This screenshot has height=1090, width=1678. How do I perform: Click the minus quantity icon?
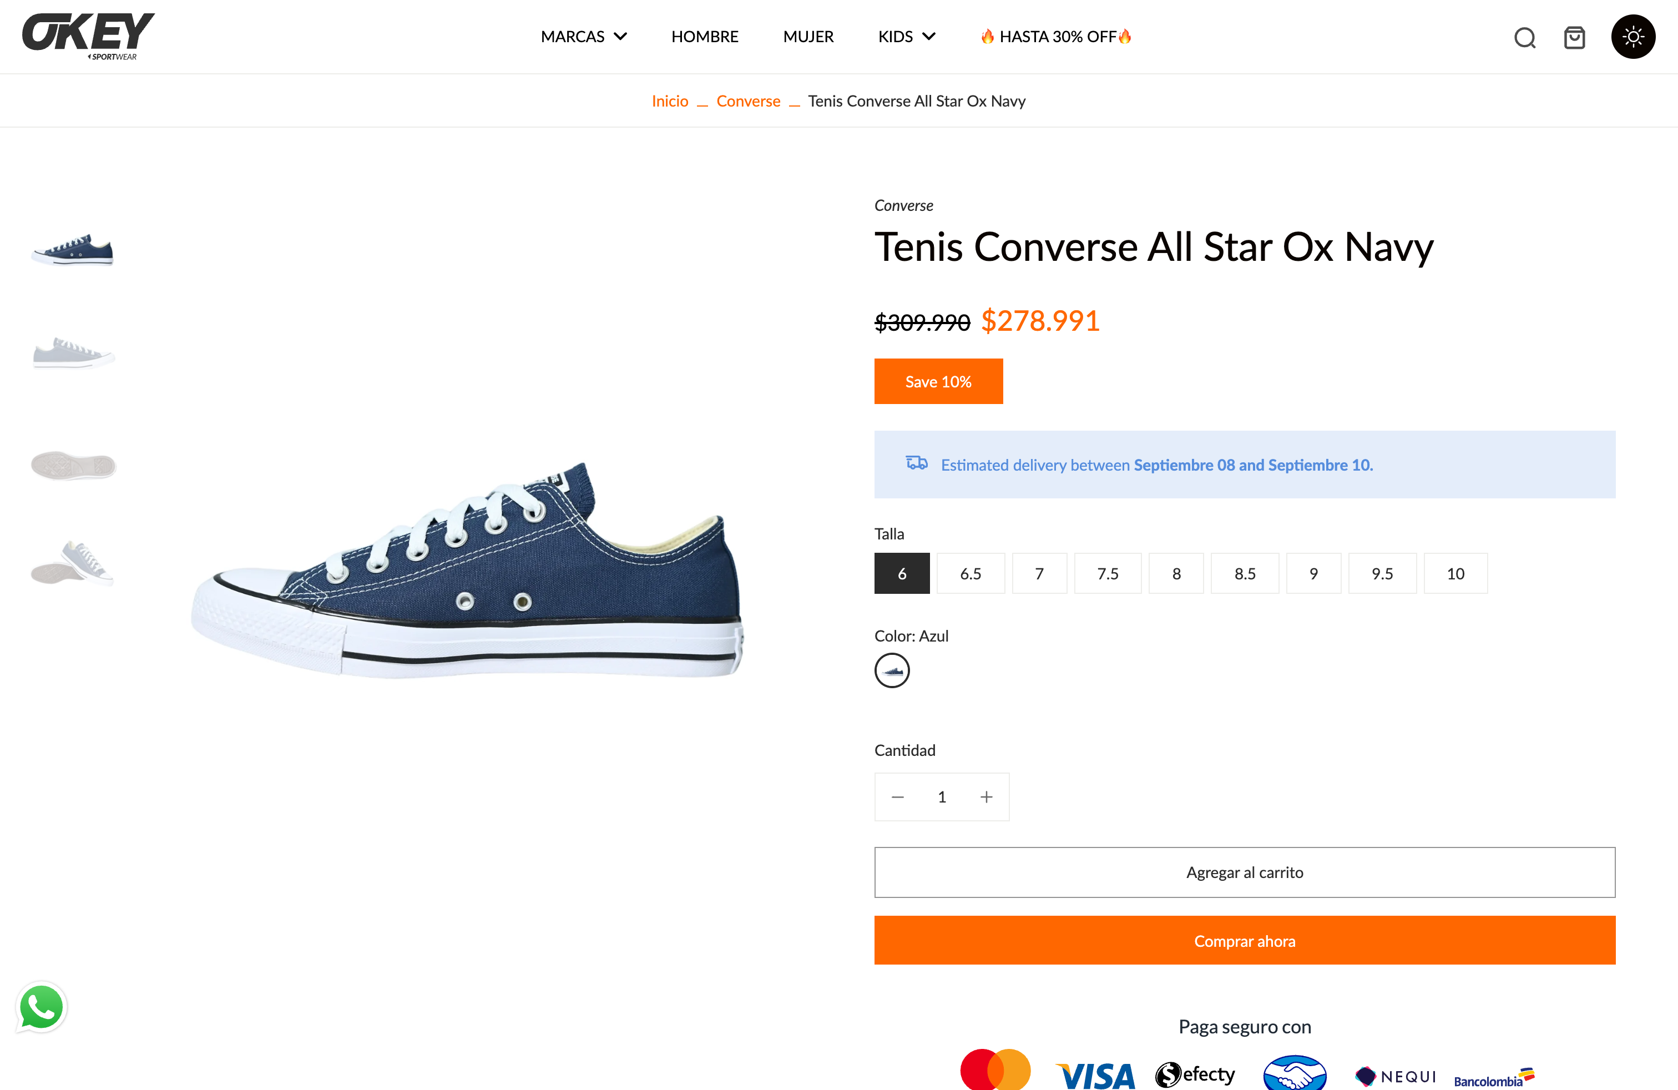coord(897,797)
